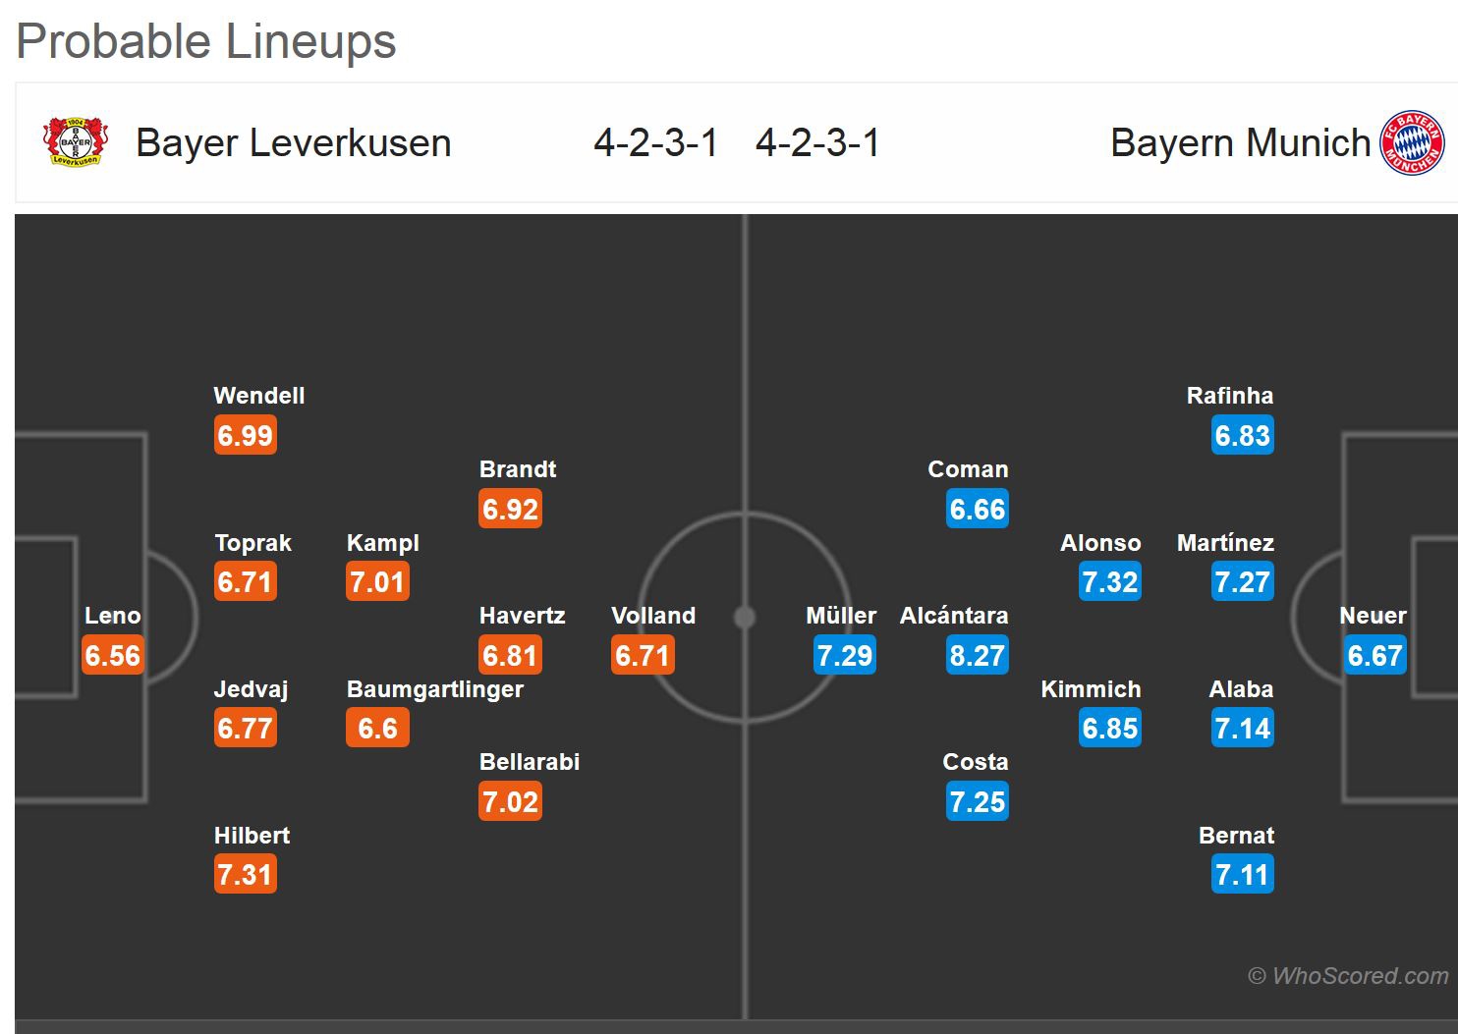Click the Bayer Leverkusen club crest

(75, 142)
